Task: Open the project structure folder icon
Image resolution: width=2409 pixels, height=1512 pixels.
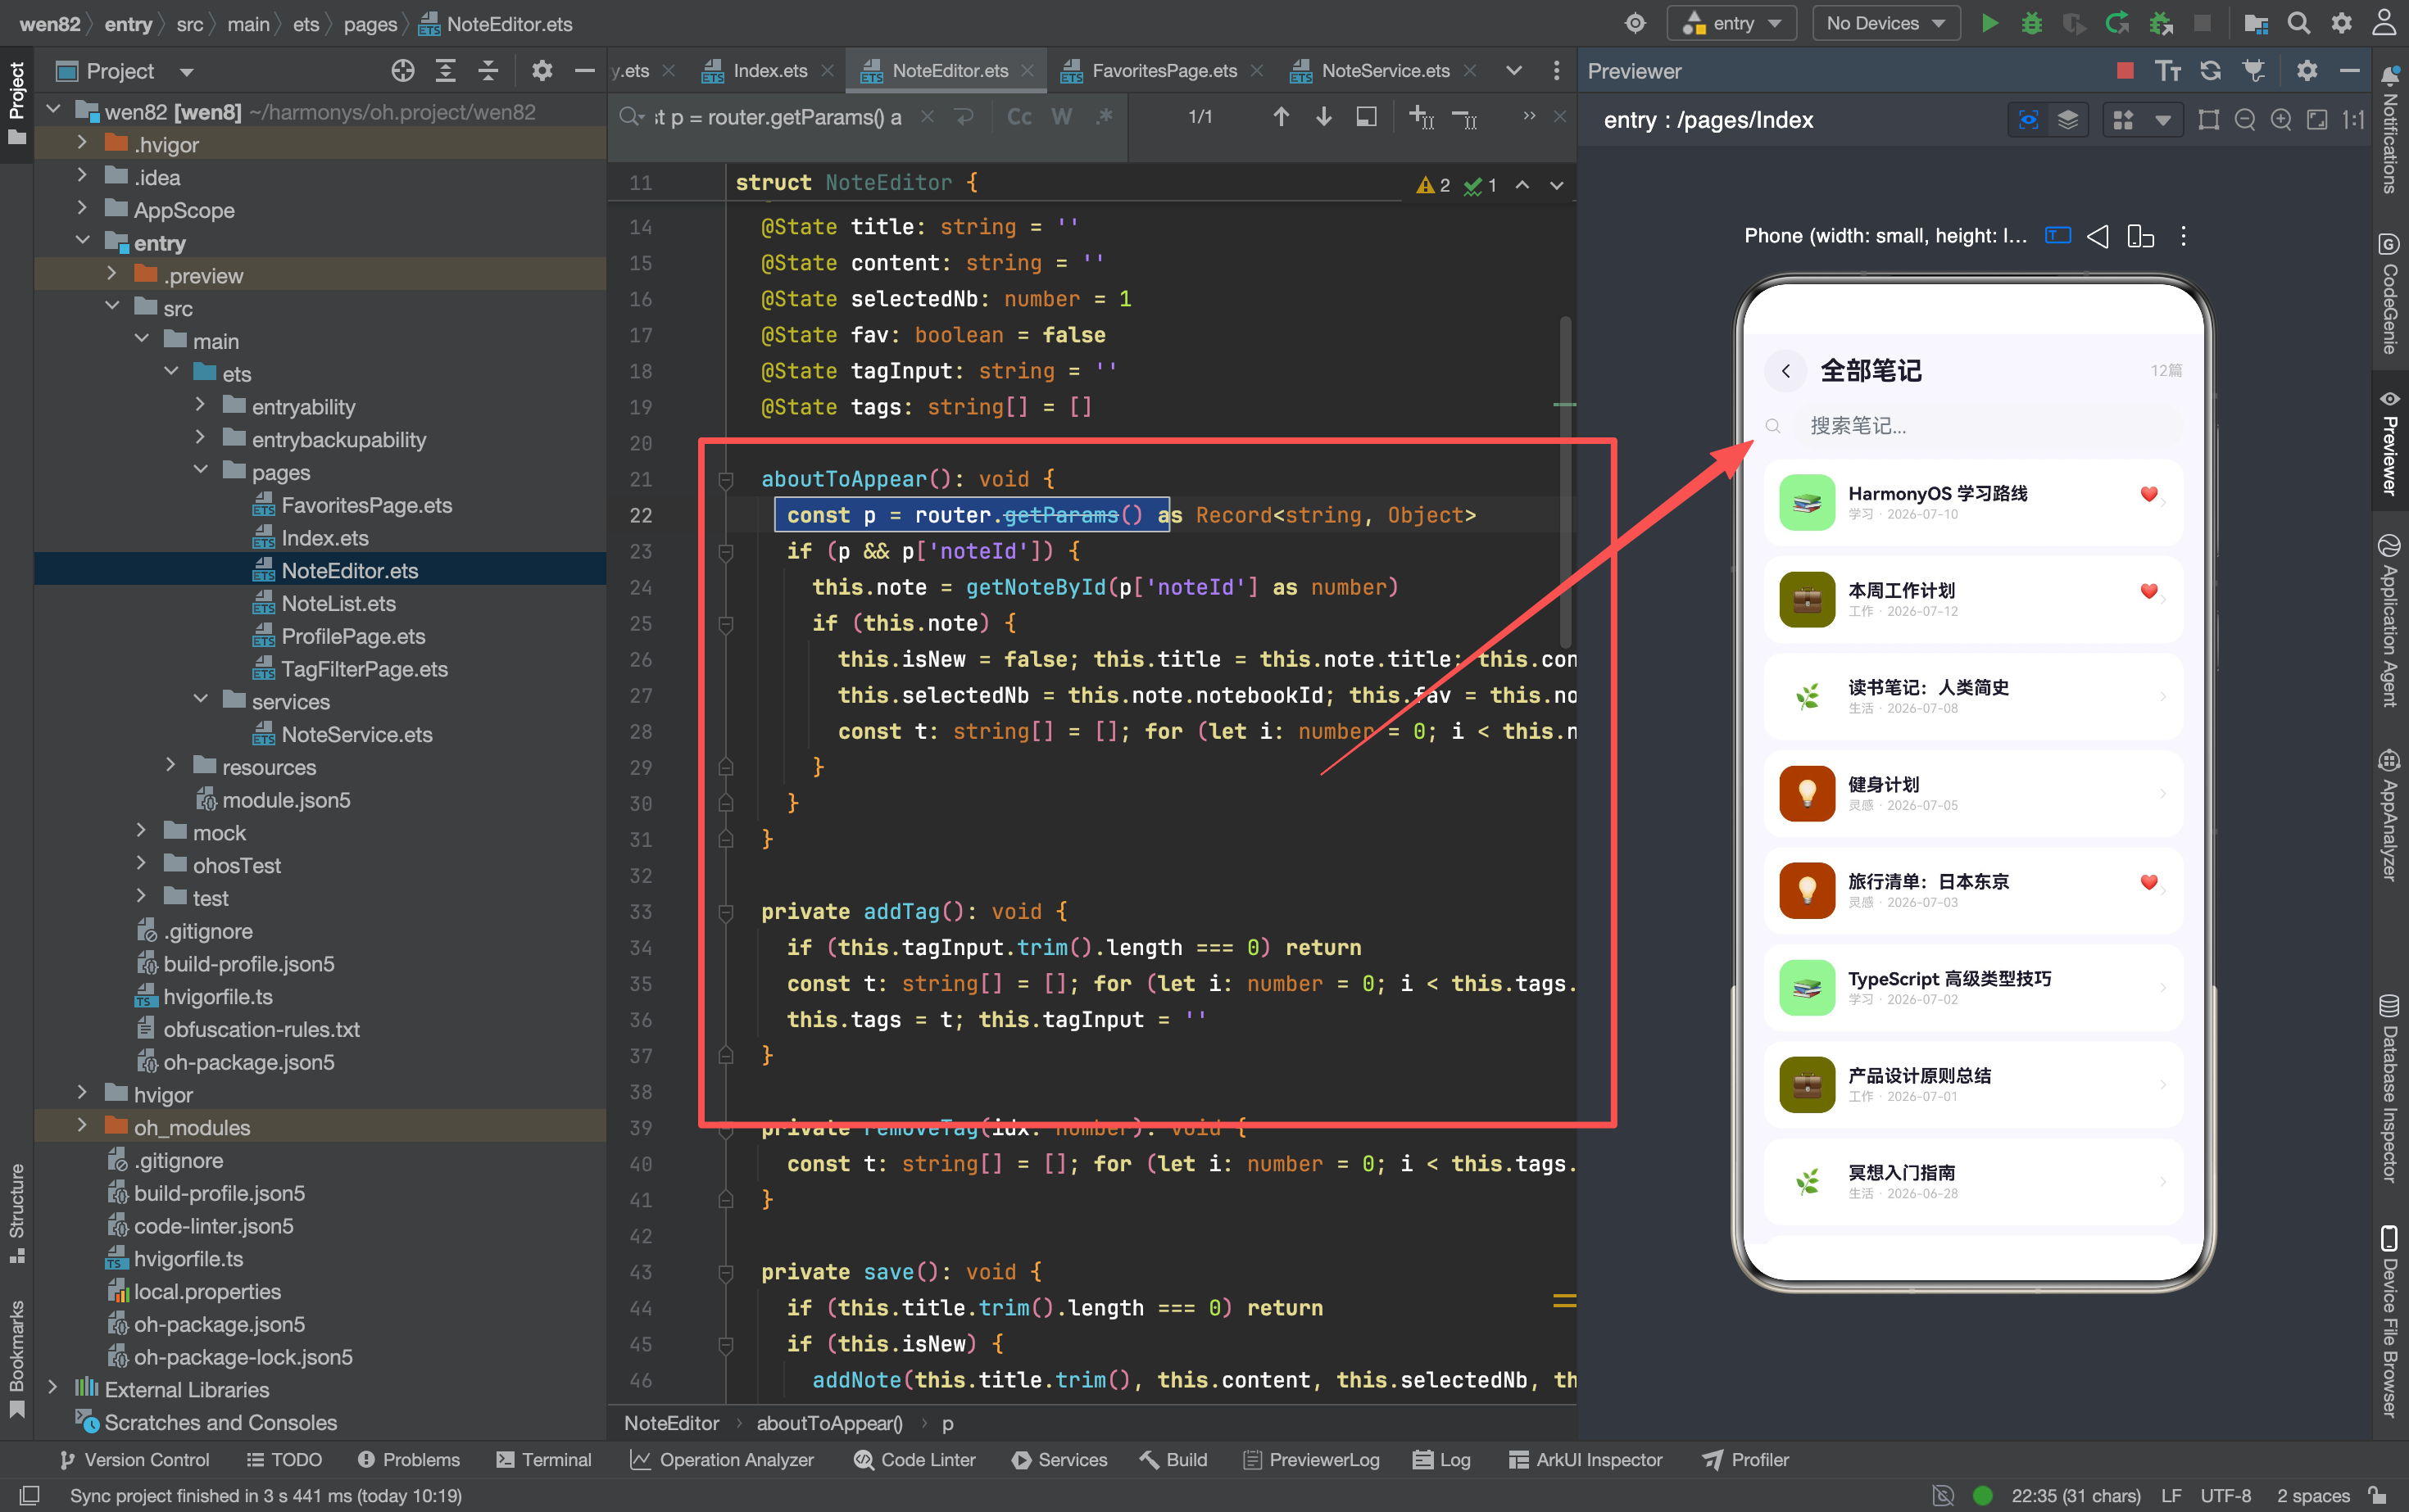Action: (x=2255, y=23)
